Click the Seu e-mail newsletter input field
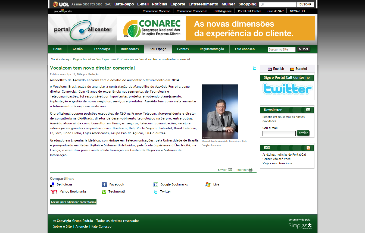 [x=279, y=133]
